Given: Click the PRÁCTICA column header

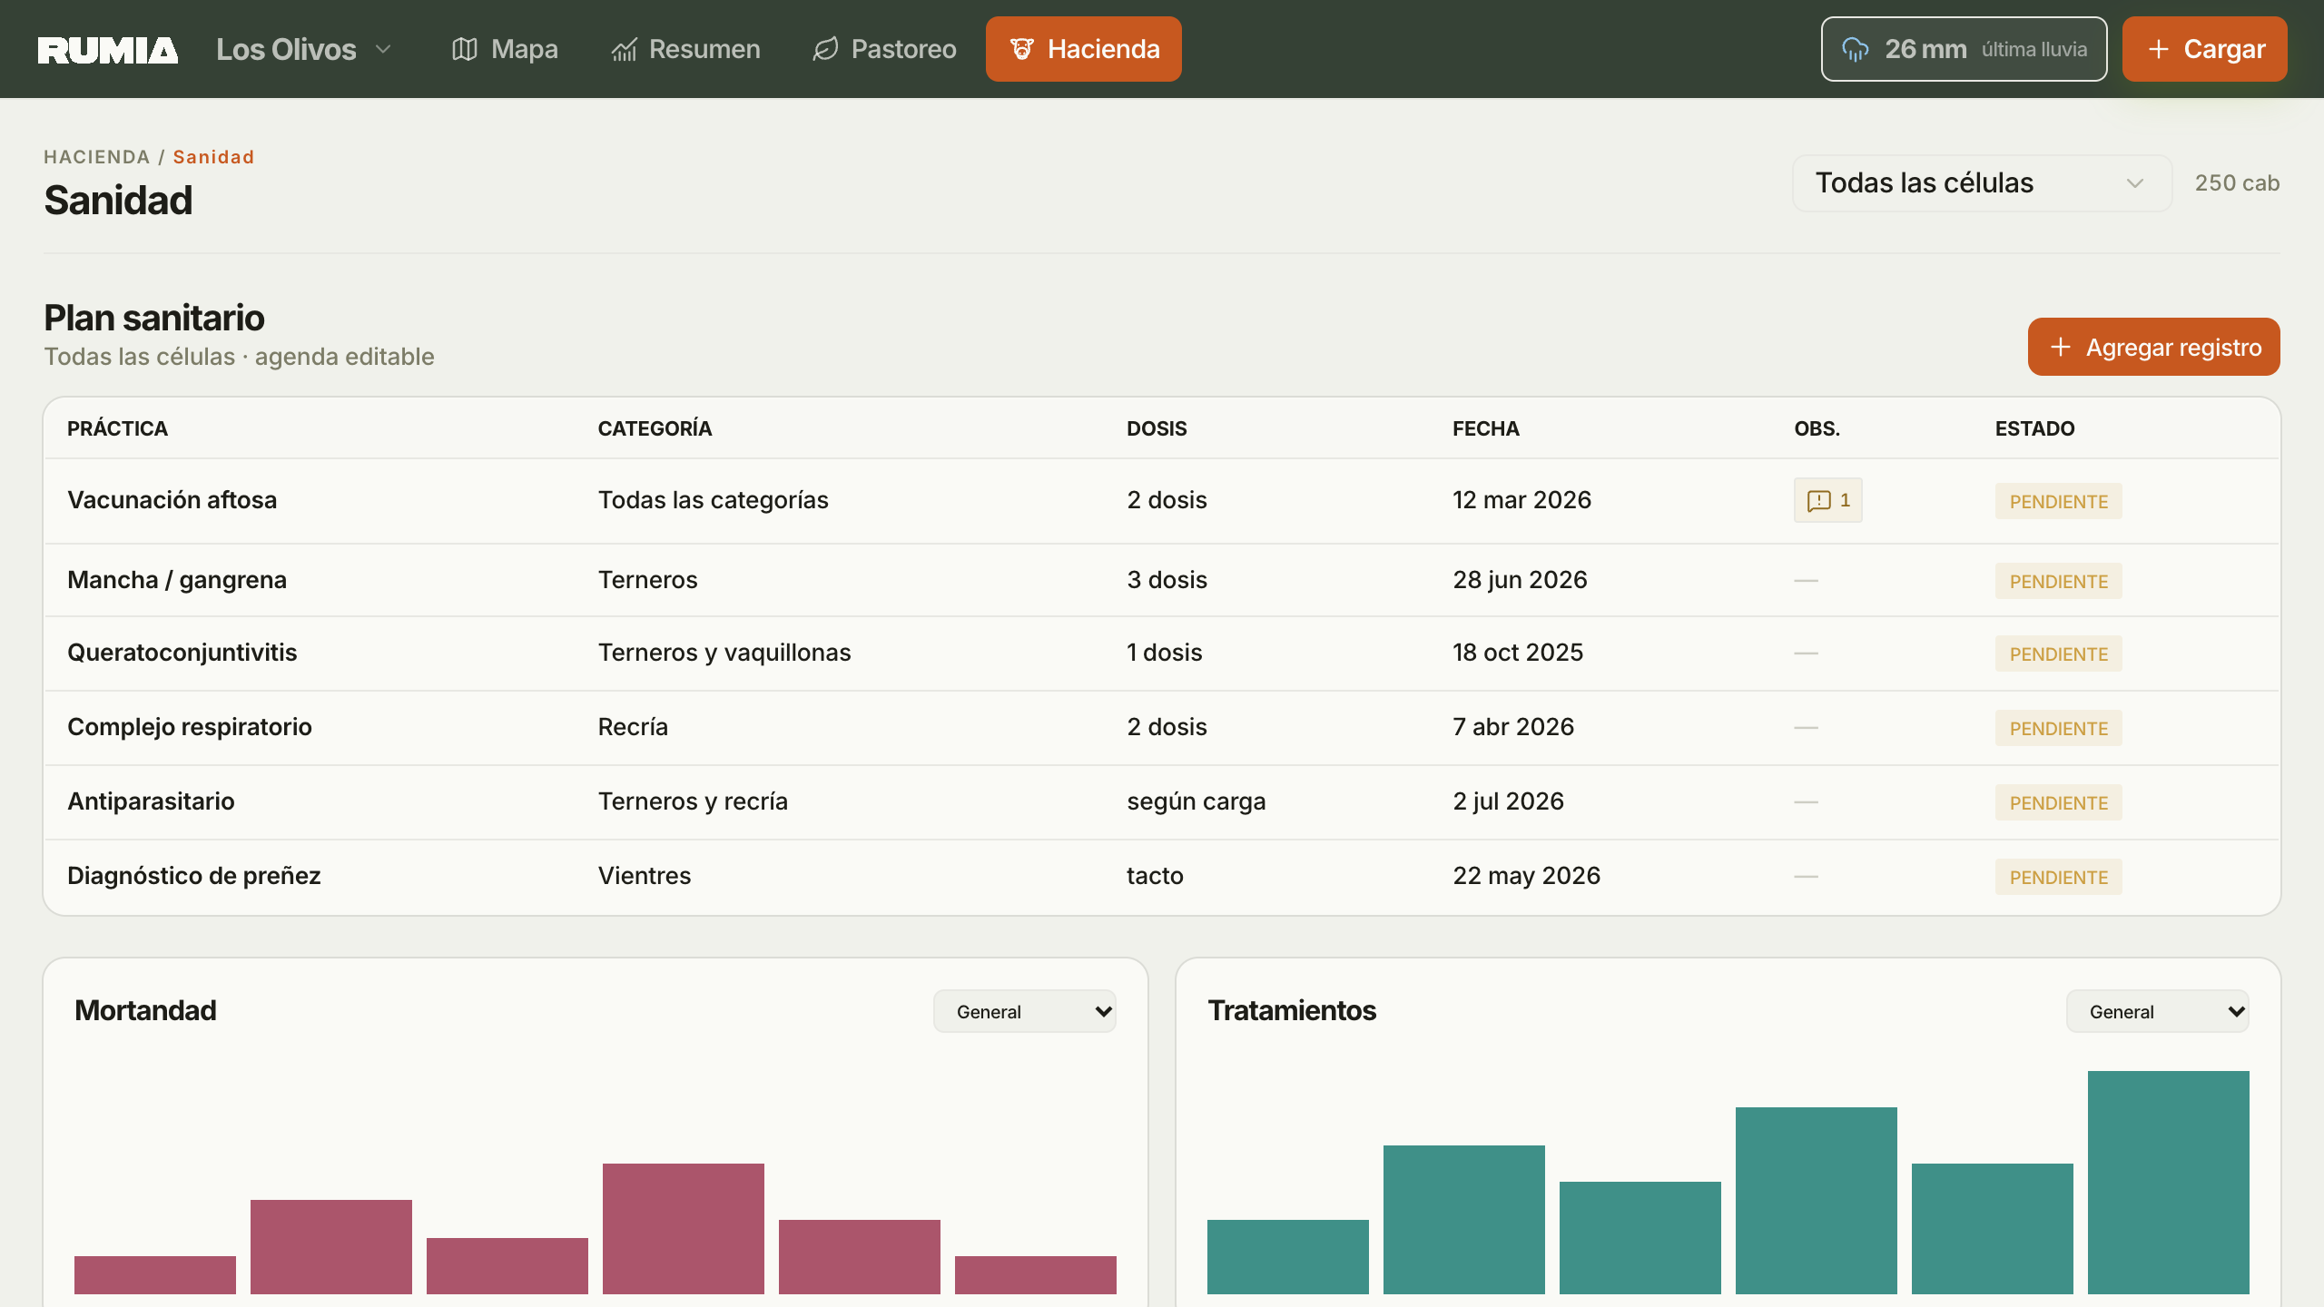Looking at the screenshot, I should pyautogui.click(x=117, y=428).
